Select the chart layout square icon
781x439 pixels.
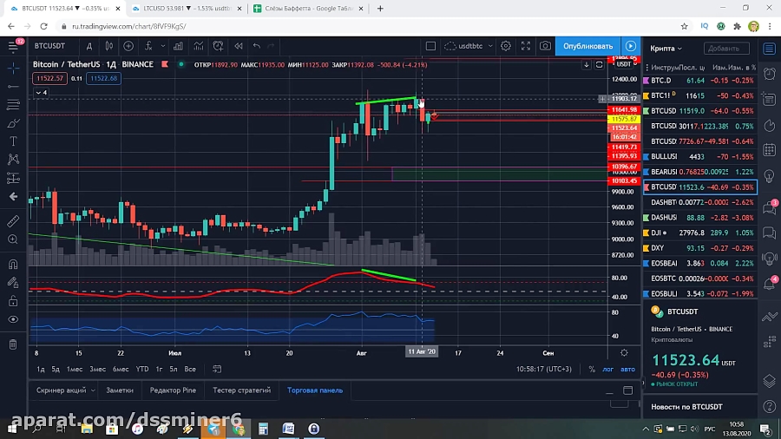[430, 46]
